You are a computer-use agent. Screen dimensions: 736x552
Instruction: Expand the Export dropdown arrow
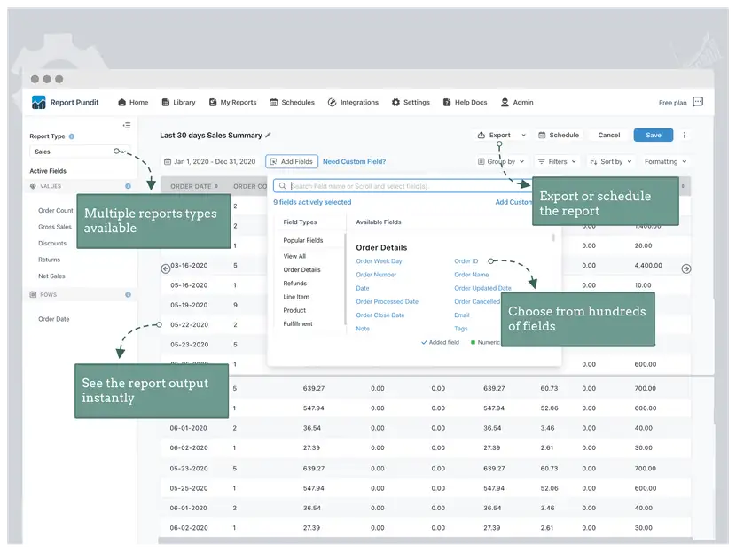point(524,135)
